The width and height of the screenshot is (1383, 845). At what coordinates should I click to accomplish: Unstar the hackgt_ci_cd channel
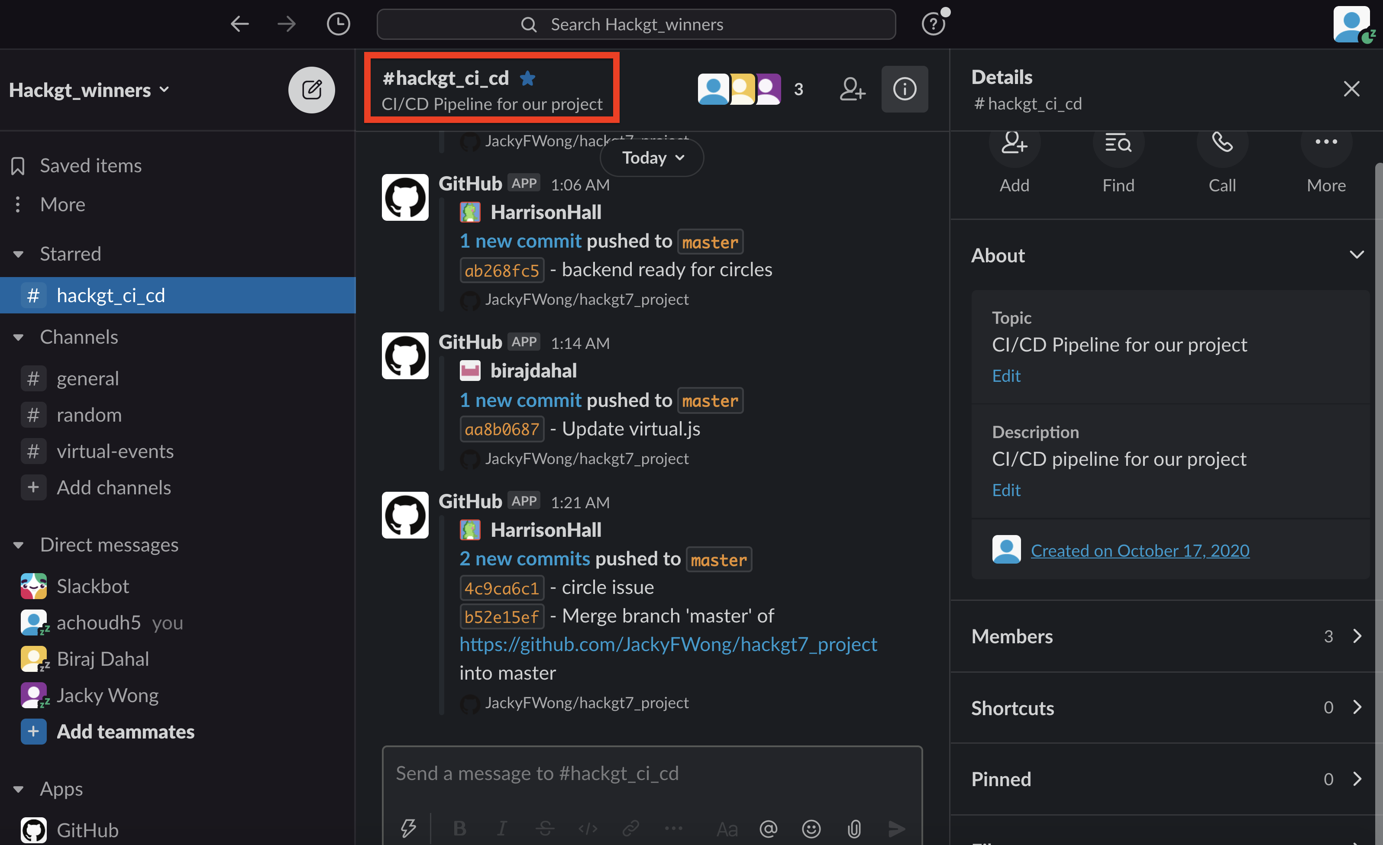[527, 78]
